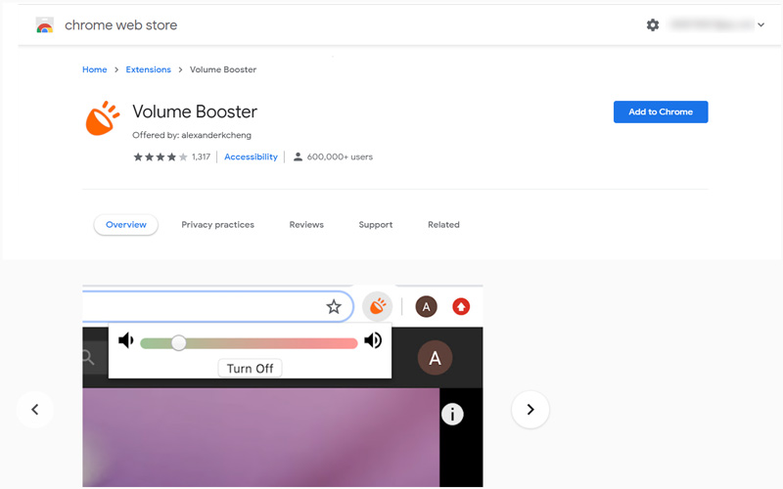Click the Volume Booster toolbar extension icon
This screenshot has height=489, width=783.
pyautogui.click(x=377, y=306)
